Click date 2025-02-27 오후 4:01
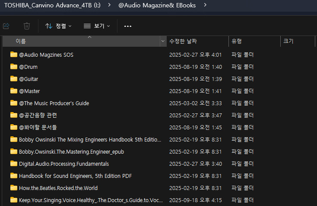 point(196,55)
